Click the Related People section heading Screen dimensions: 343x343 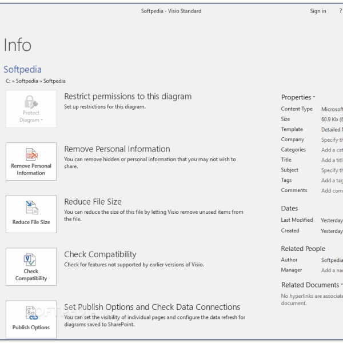[x=303, y=249]
